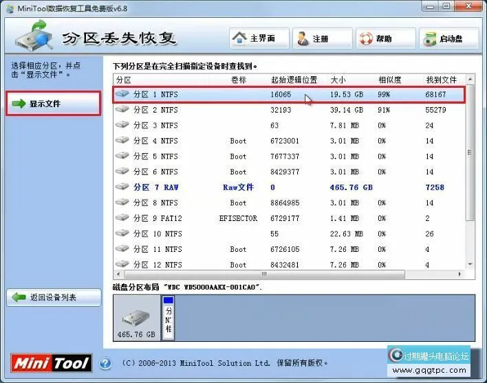487x383 pixels.
Task: Click the MiniTool logo
Action: click(x=52, y=363)
